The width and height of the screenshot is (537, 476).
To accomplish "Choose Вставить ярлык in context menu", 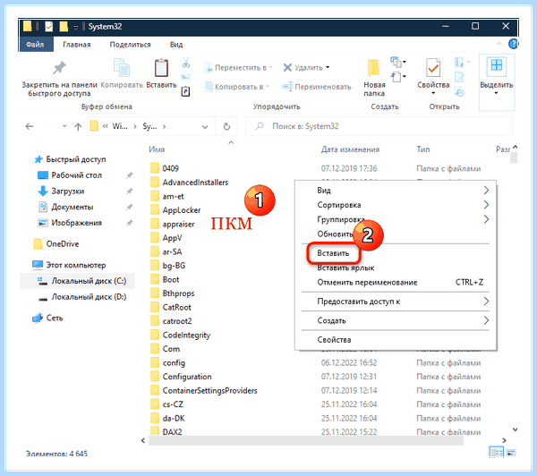I will pos(345,268).
